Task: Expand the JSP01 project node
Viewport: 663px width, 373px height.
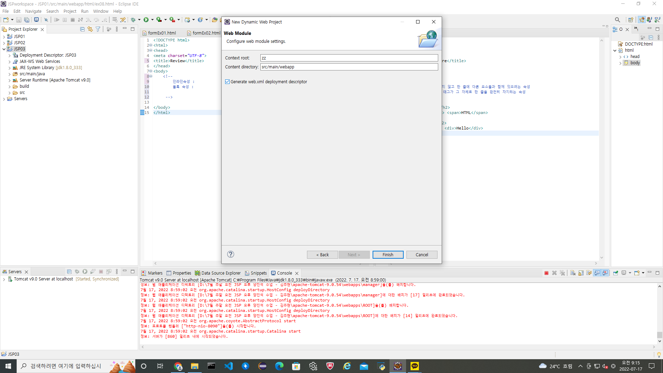Action: tap(4, 37)
